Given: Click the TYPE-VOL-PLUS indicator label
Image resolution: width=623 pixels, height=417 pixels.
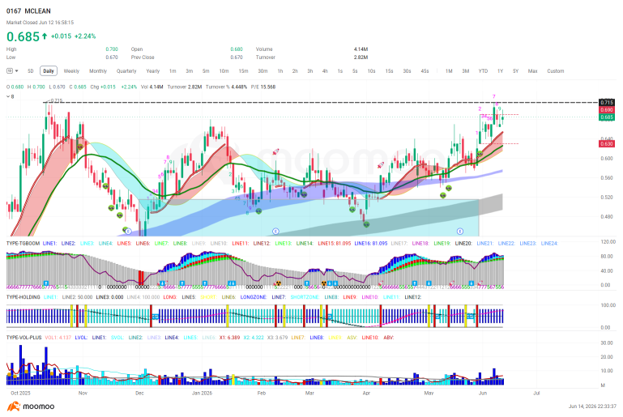Looking at the screenshot, I should (23, 338).
